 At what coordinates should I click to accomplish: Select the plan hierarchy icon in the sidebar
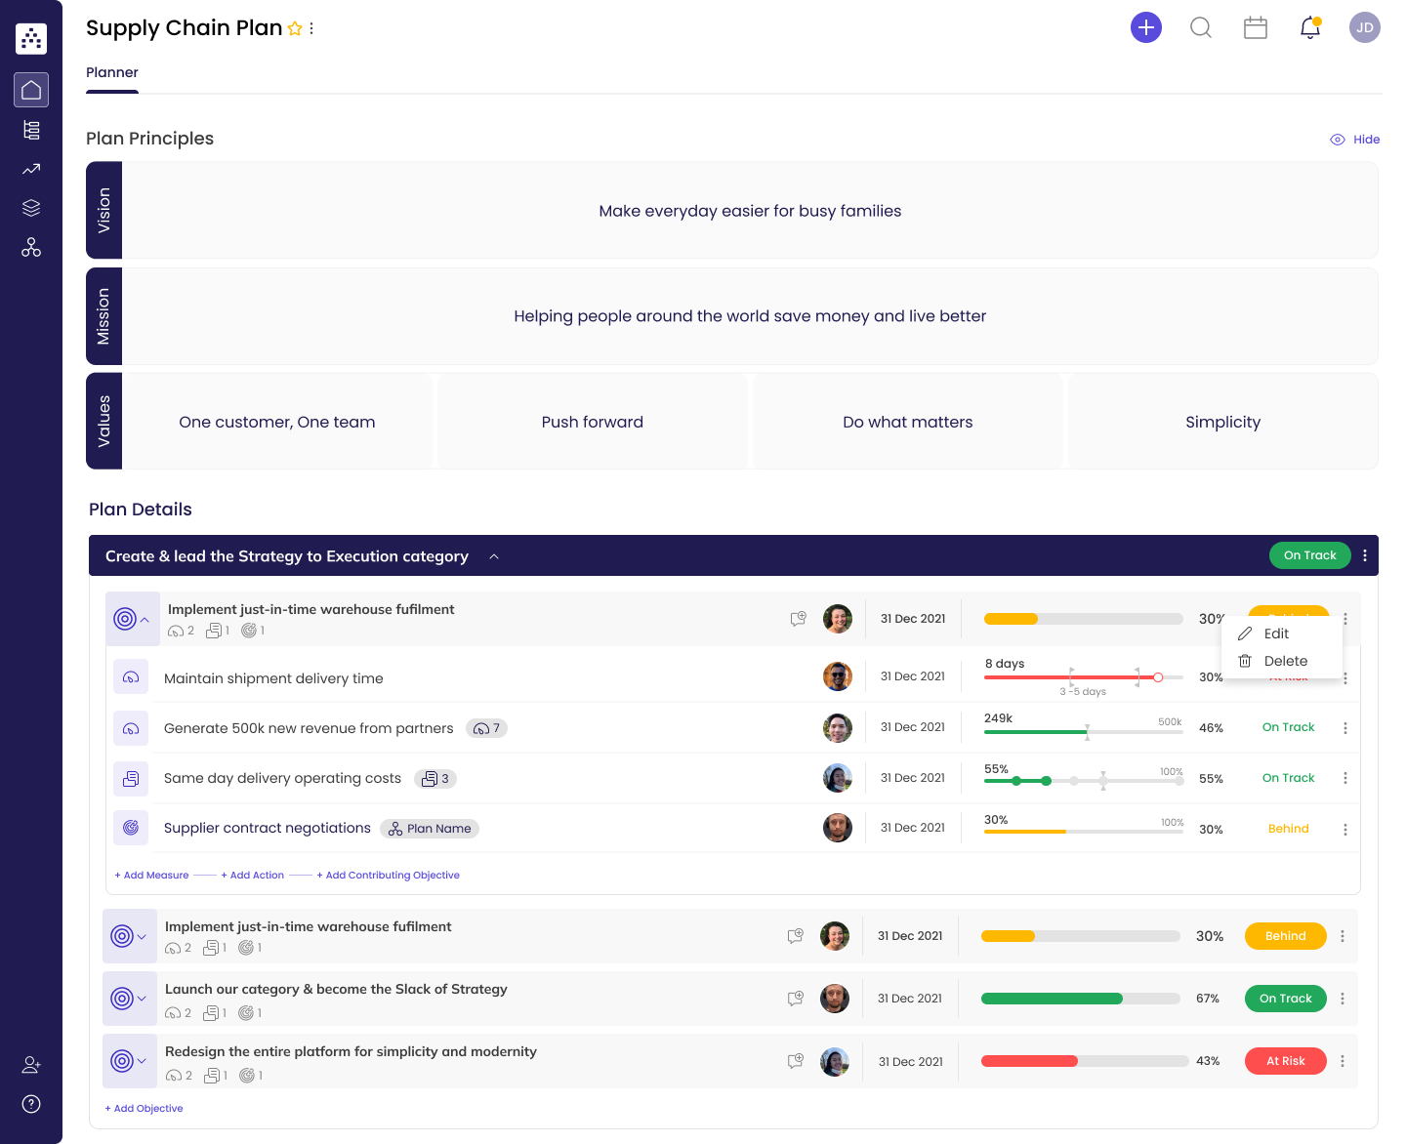click(x=30, y=129)
